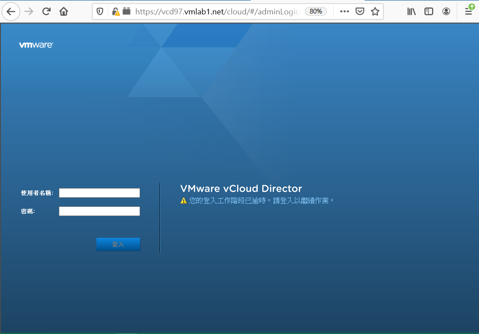Click the VMware logo
This screenshot has height=334, width=479.
click(x=36, y=44)
